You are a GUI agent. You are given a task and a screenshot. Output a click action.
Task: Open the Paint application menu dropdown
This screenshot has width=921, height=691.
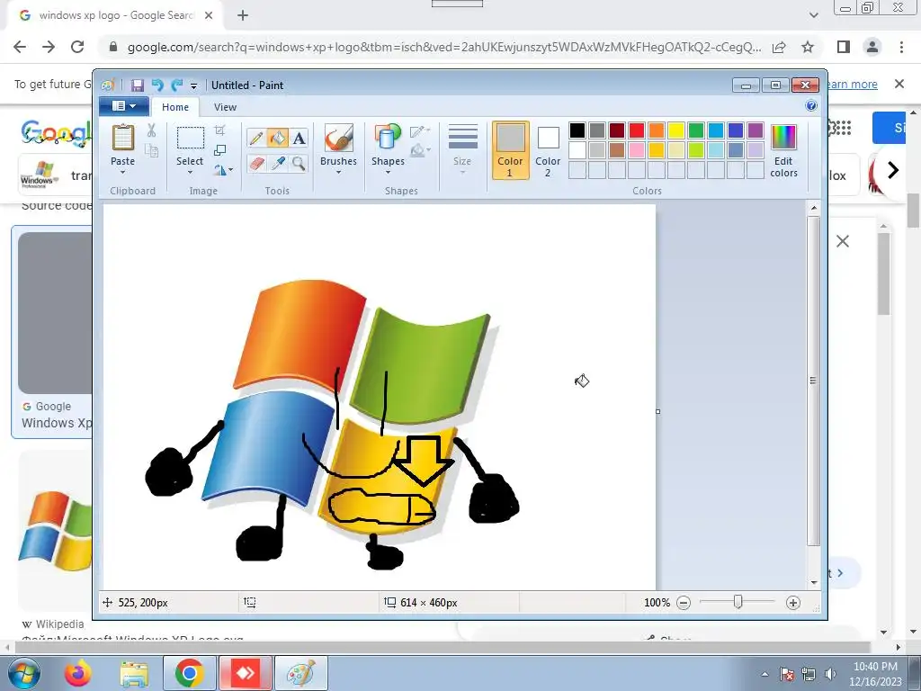coord(124,106)
